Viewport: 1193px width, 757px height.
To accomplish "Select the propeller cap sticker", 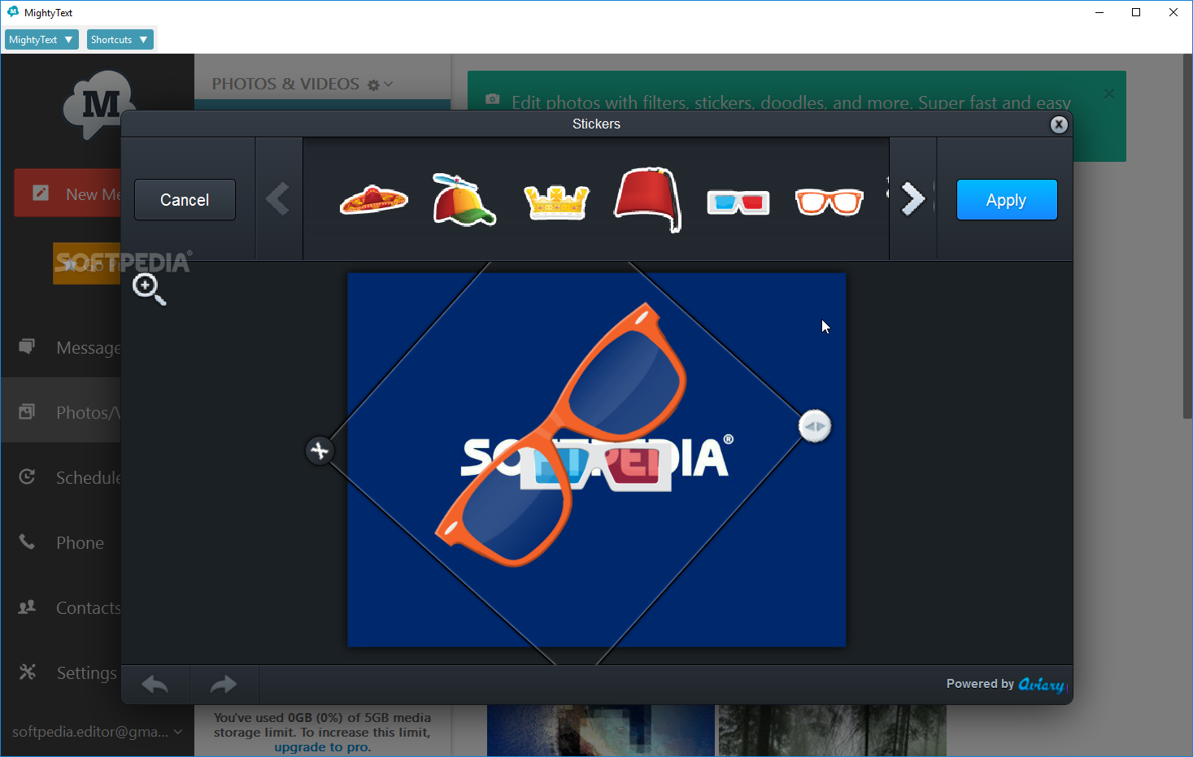I will point(464,199).
